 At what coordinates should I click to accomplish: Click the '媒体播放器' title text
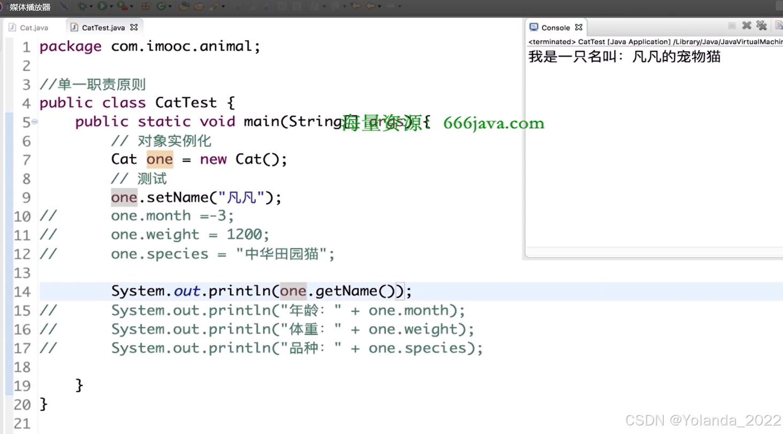(x=30, y=7)
